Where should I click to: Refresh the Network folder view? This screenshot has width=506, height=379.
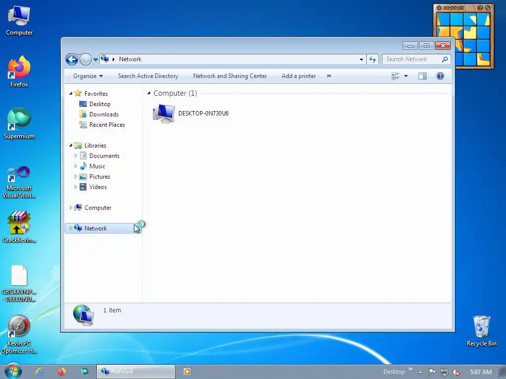pos(373,59)
